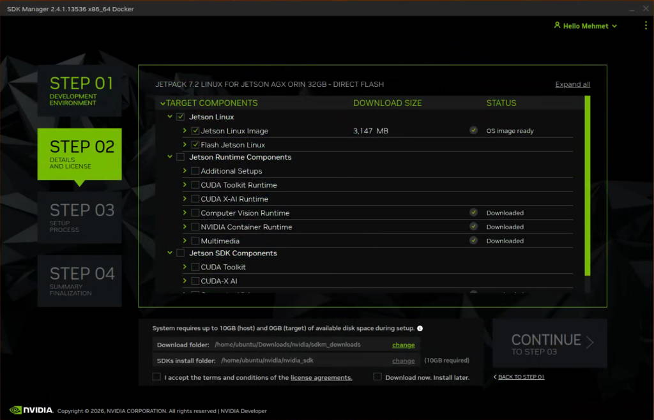Check the Additional Setups checkbox
This screenshot has width=654, height=420.
point(195,171)
